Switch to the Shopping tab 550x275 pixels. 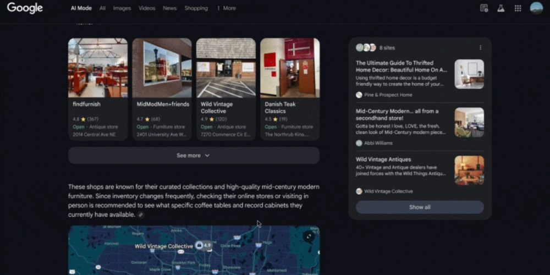tap(196, 8)
